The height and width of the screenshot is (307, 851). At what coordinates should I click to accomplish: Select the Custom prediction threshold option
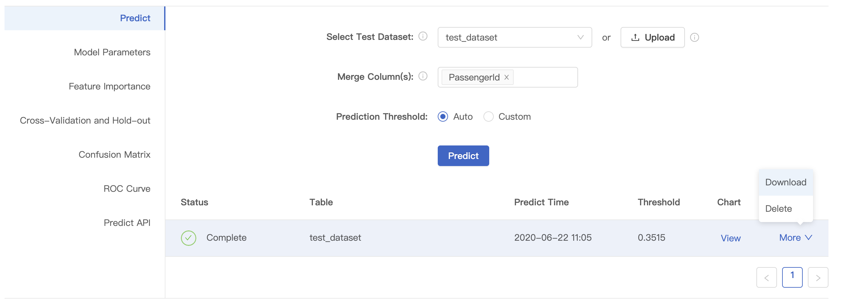pyautogui.click(x=488, y=116)
